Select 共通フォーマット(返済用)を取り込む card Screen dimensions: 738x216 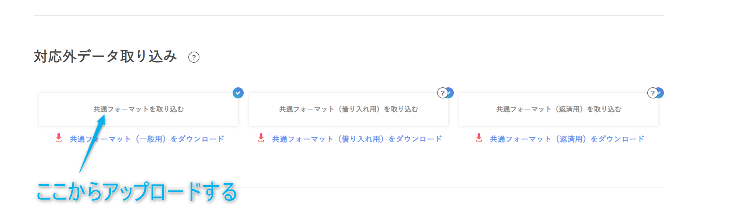pyautogui.click(x=559, y=109)
